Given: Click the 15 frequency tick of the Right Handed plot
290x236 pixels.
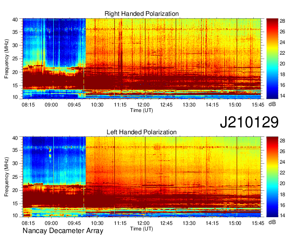Looking at the screenshot, I should pyautogui.click(x=15, y=86).
